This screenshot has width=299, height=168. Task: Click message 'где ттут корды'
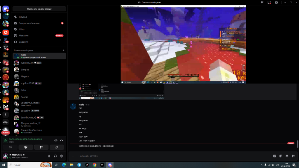(x=87, y=141)
